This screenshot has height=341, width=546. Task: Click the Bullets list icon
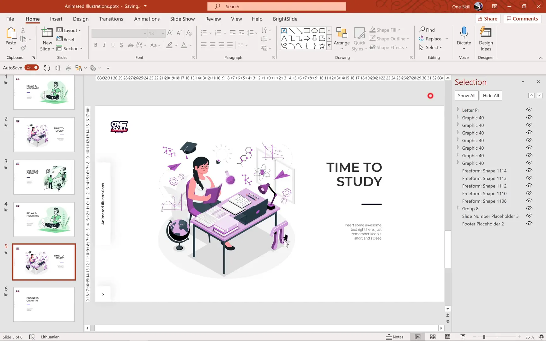pyautogui.click(x=203, y=33)
